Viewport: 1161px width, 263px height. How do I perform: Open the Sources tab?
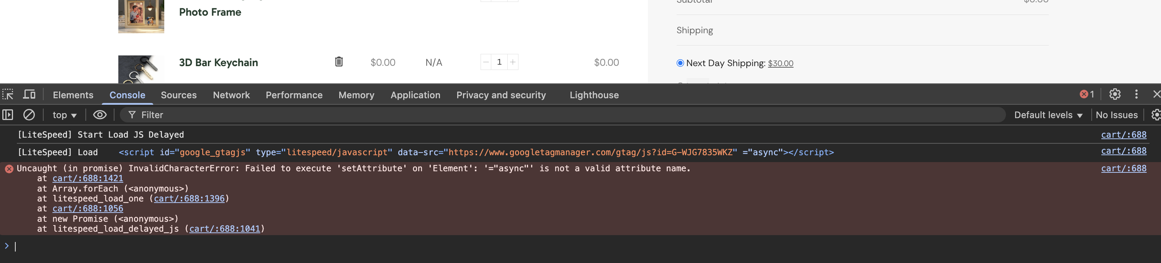[x=178, y=95]
